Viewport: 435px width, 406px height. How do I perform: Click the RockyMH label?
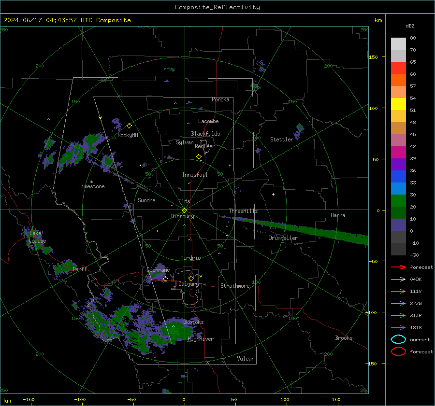coord(128,135)
